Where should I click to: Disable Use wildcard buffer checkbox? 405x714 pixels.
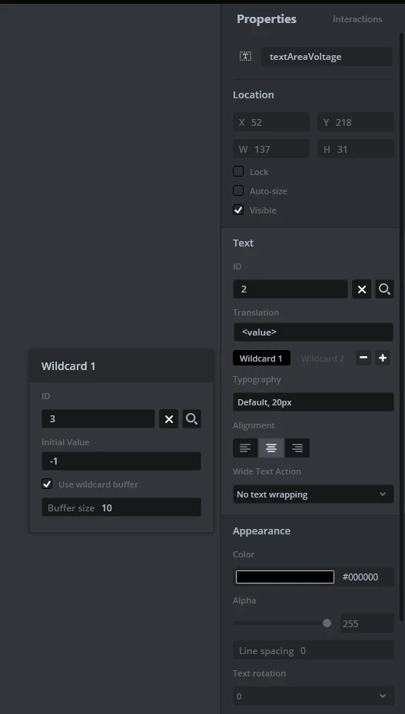pyautogui.click(x=47, y=484)
